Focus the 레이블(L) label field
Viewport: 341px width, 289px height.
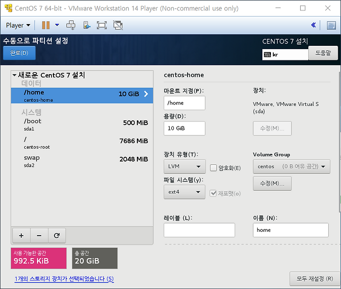click(199, 230)
